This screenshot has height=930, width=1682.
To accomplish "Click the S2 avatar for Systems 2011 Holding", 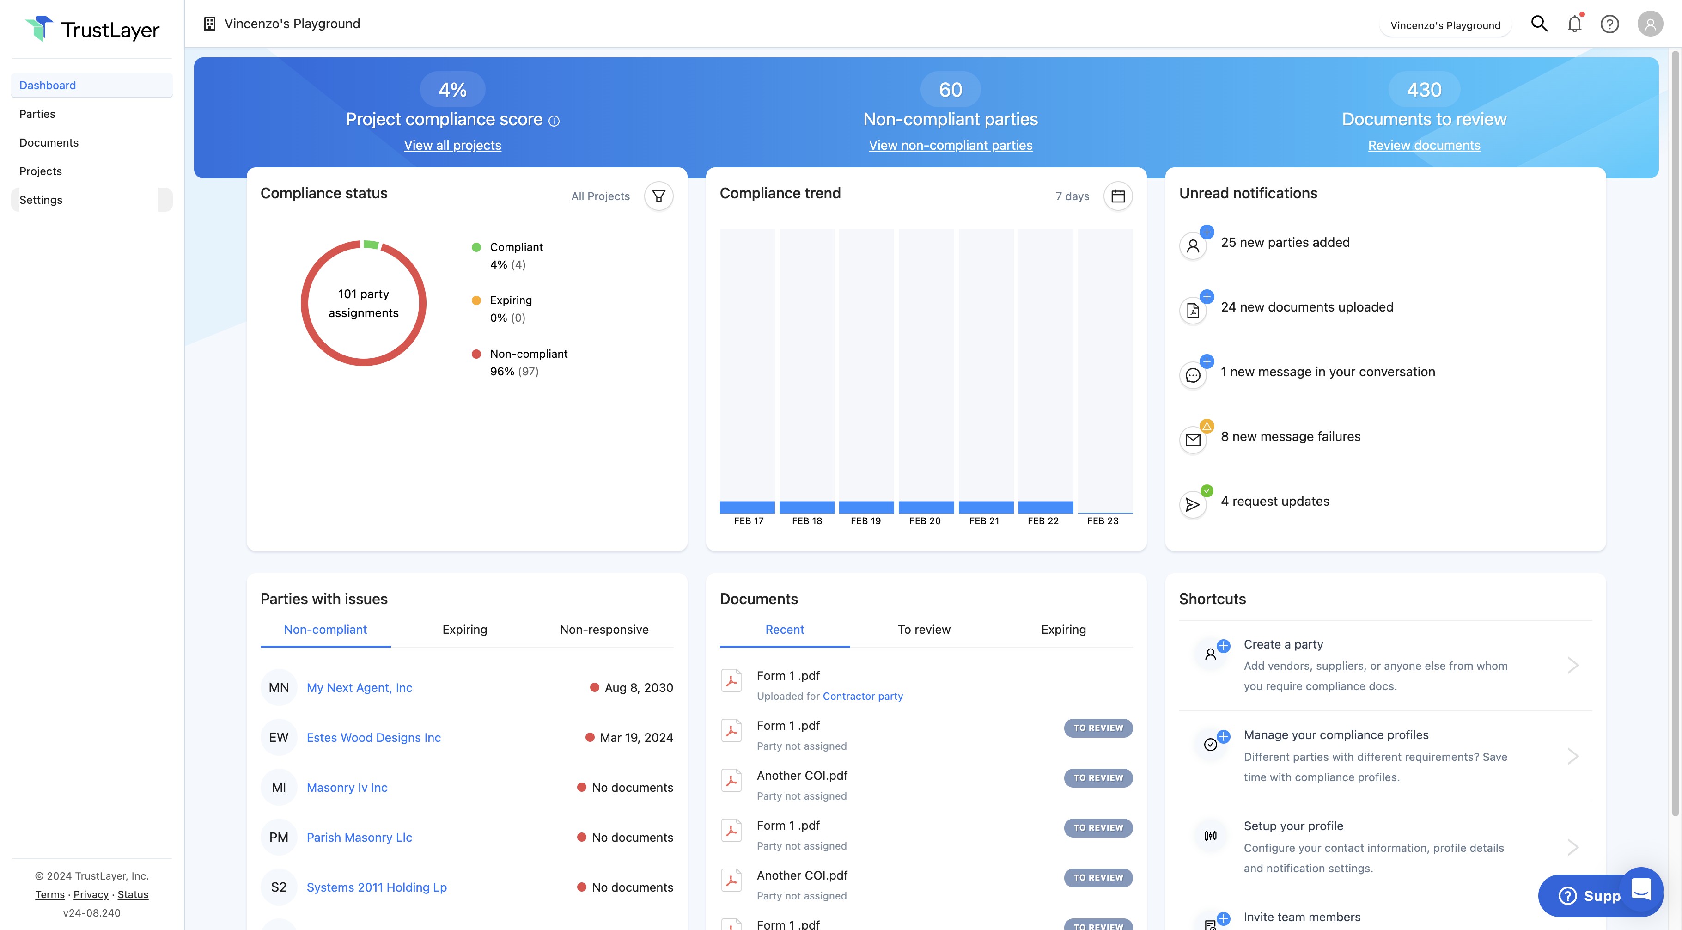I will 279,887.
